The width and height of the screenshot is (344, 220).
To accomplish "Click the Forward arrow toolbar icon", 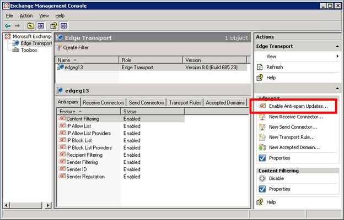I will [17, 26].
